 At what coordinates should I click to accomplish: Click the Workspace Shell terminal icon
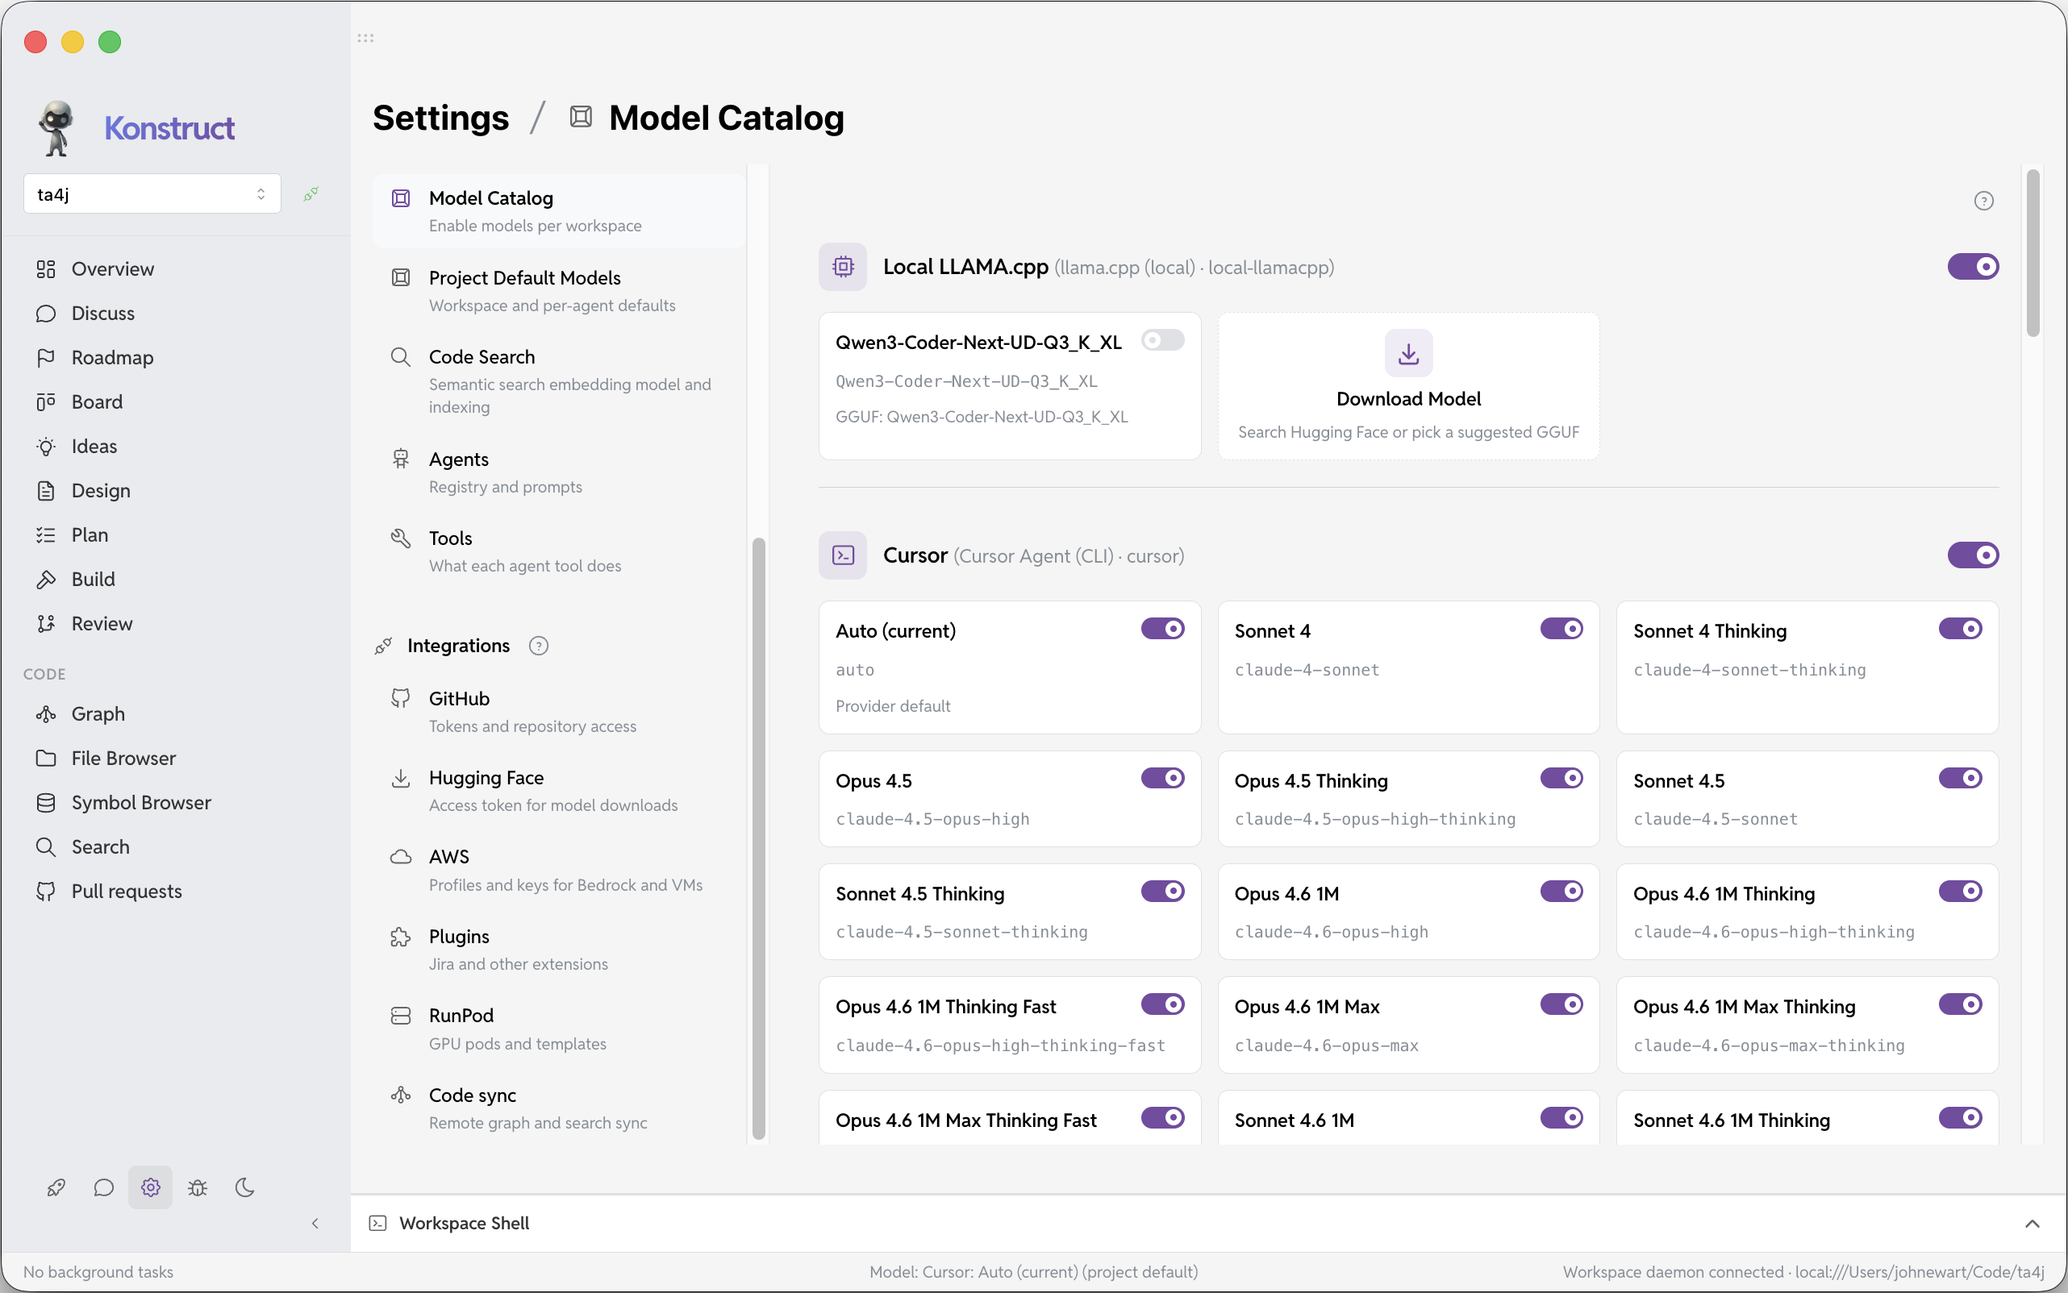click(377, 1223)
